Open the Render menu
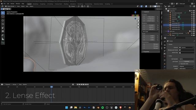Screen dimensions: 196x110 point(12,4)
